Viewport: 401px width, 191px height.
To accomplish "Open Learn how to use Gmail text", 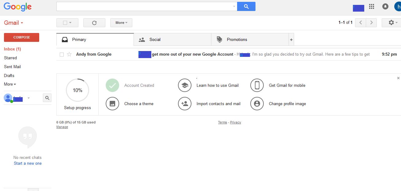I will click(x=218, y=86).
